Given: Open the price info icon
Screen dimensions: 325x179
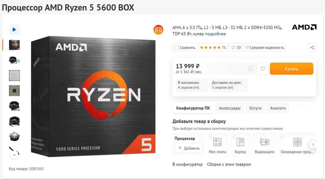Looking at the screenshot, I should (x=251, y=69).
